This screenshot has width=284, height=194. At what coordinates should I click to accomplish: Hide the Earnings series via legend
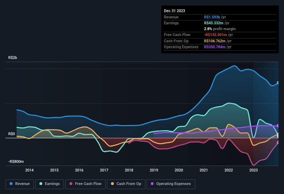click(x=50, y=184)
